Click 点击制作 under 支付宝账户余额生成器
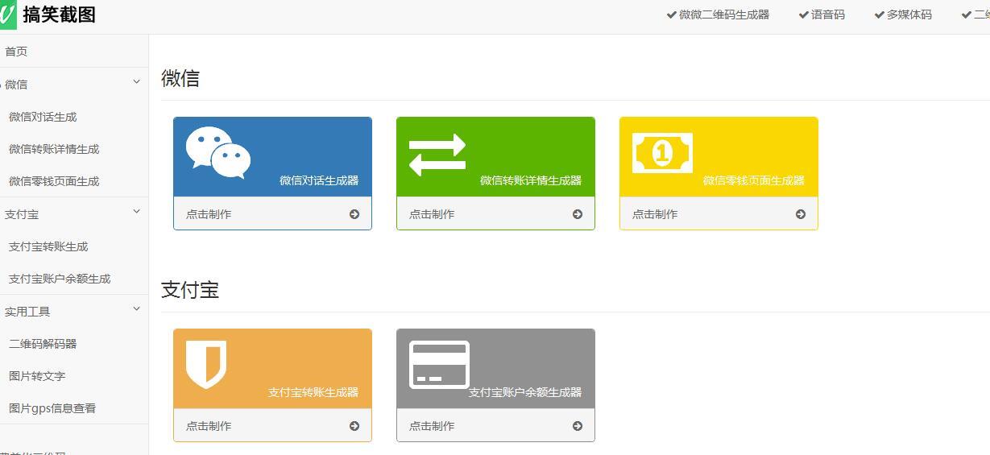 click(432, 426)
